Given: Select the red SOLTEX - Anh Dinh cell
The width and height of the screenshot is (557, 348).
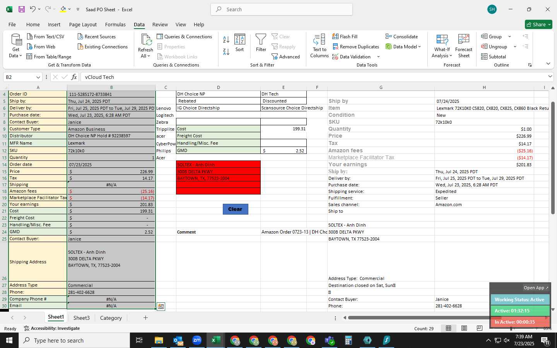Looking at the screenshot, I should point(218,164).
